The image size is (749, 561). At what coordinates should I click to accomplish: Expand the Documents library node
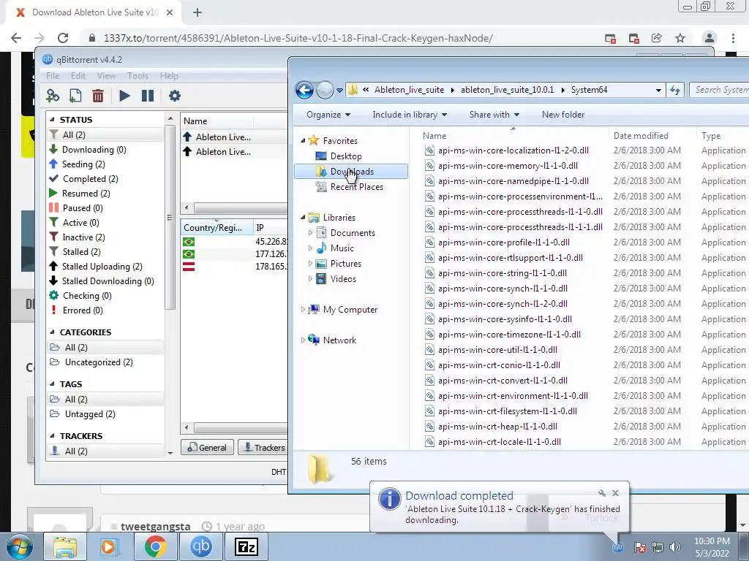(x=310, y=233)
